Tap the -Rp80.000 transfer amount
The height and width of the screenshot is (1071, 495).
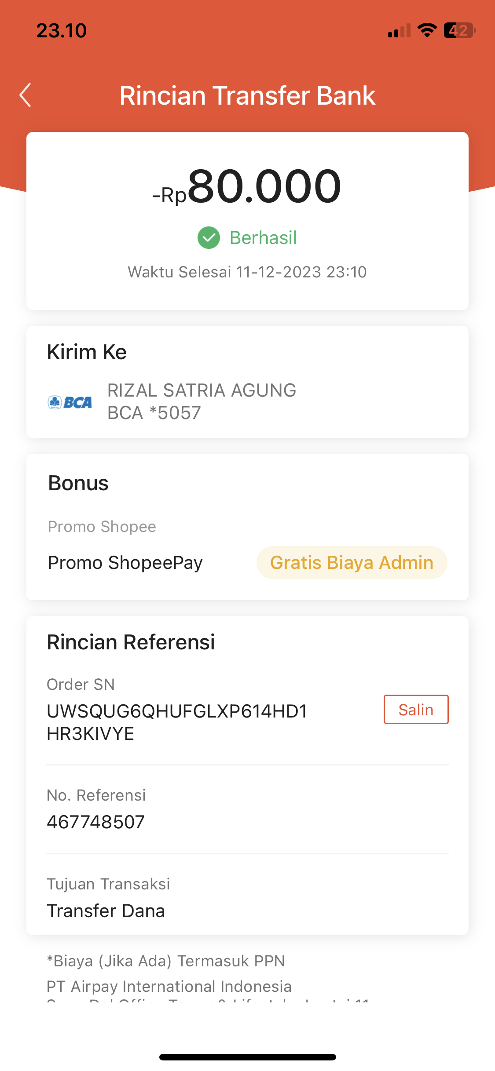[x=247, y=186]
